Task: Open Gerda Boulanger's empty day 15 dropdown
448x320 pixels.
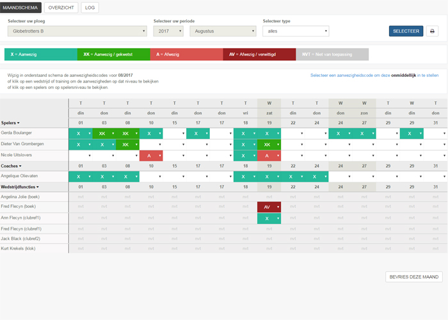Action: (x=174, y=133)
